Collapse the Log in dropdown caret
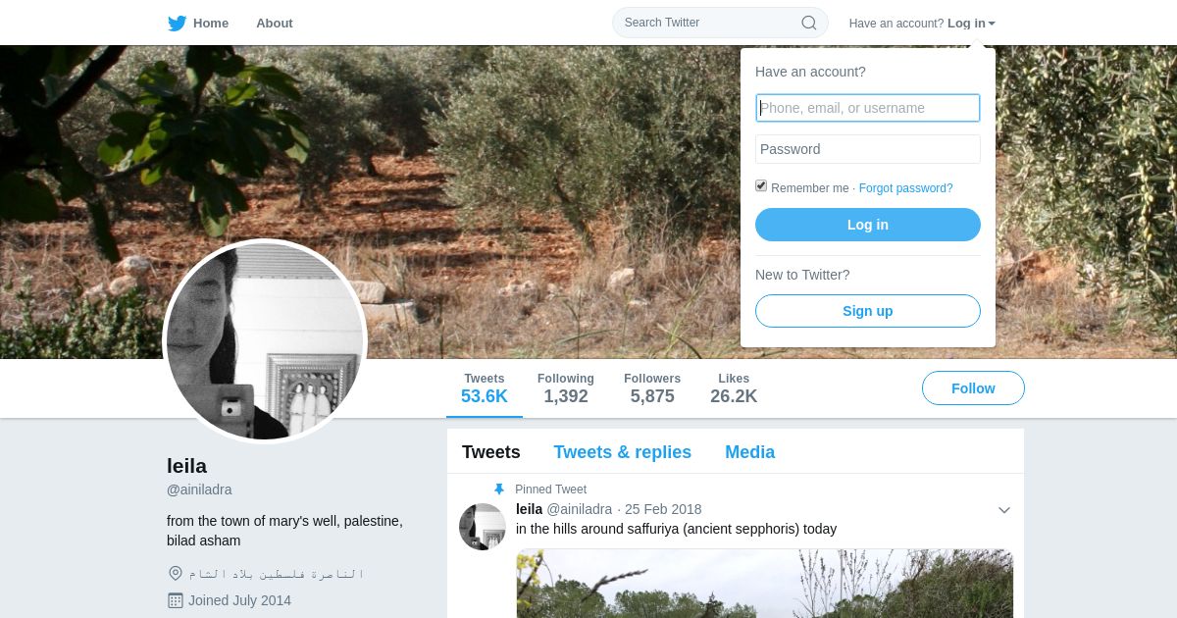 coord(992,24)
